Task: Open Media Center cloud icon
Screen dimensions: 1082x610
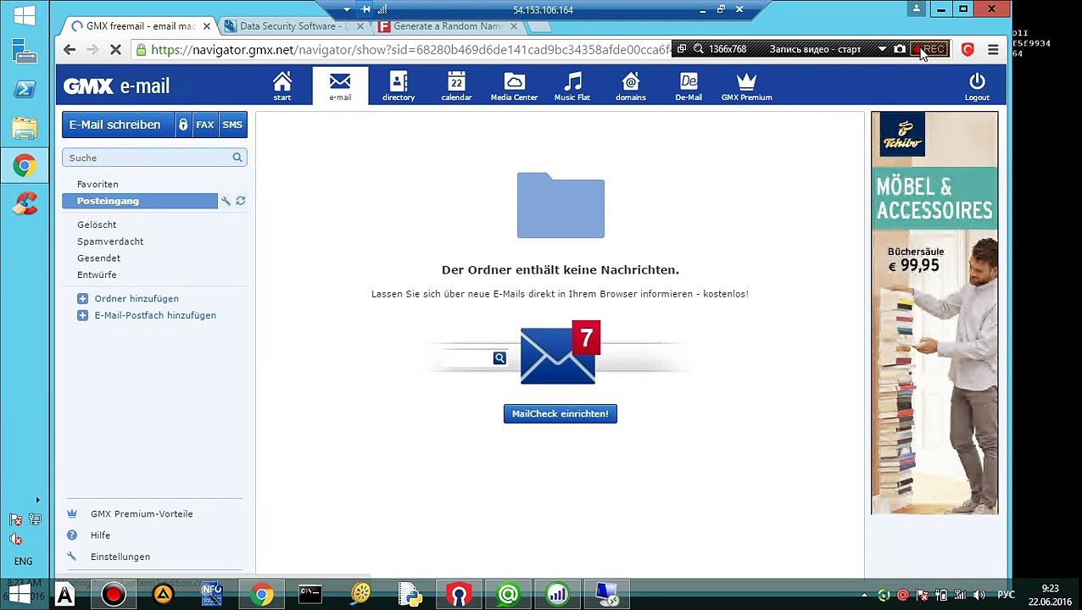Action: (514, 86)
